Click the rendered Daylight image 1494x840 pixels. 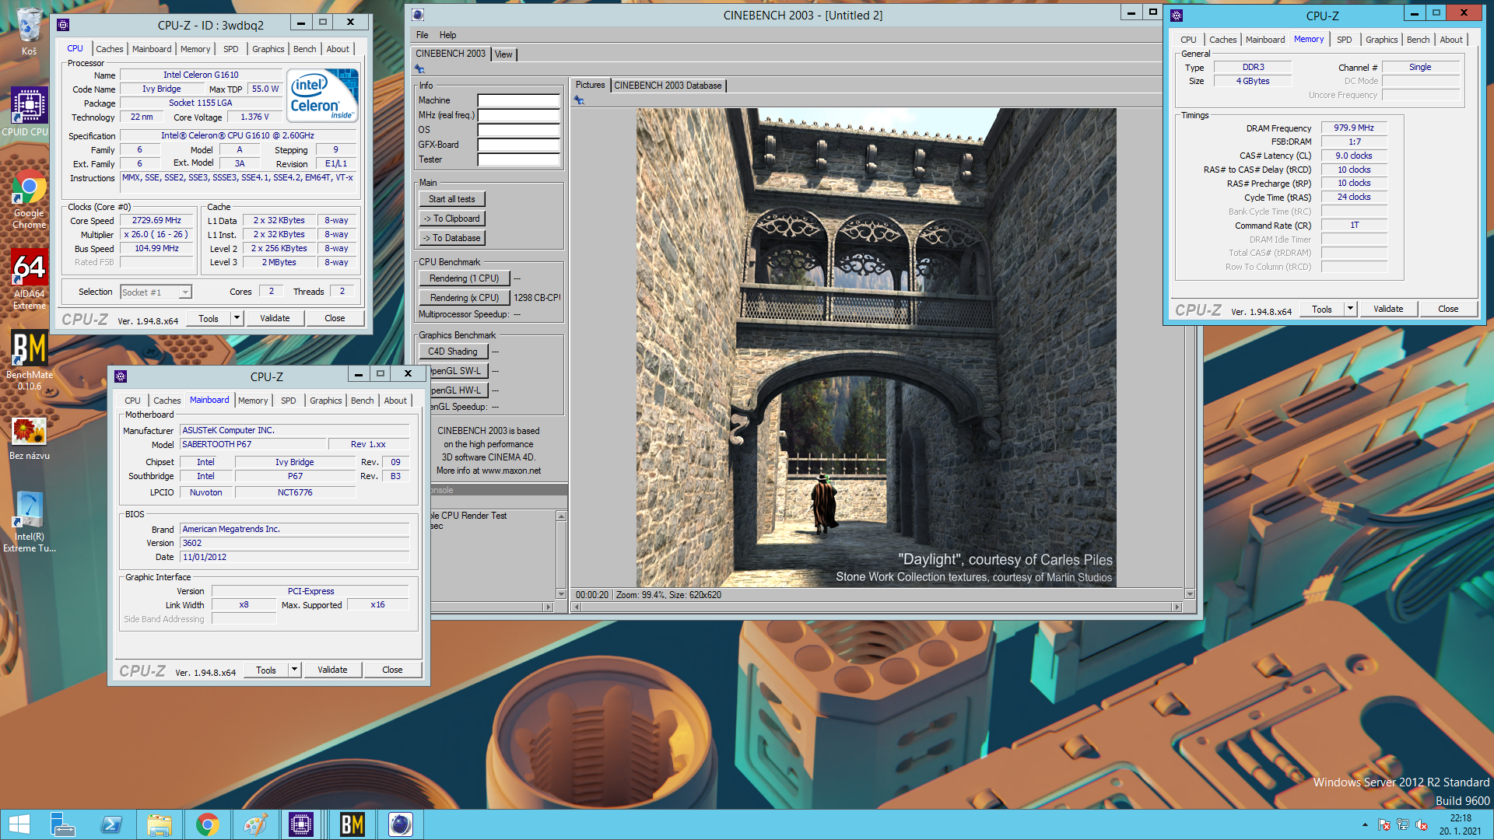point(876,348)
